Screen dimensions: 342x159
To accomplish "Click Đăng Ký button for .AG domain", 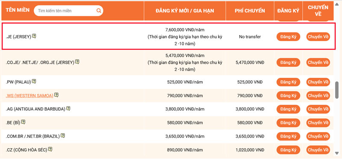I will click(288, 109).
